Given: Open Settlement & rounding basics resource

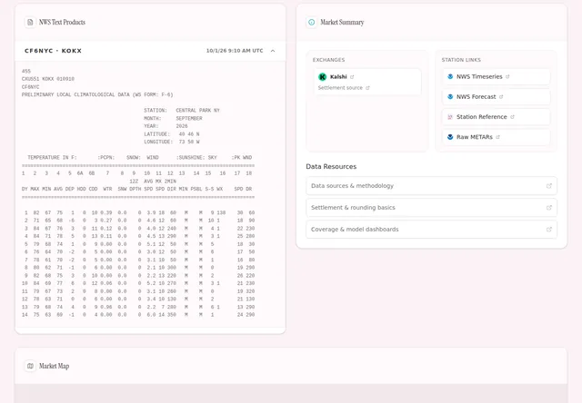Looking at the screenshot, I should coord(431,208).
